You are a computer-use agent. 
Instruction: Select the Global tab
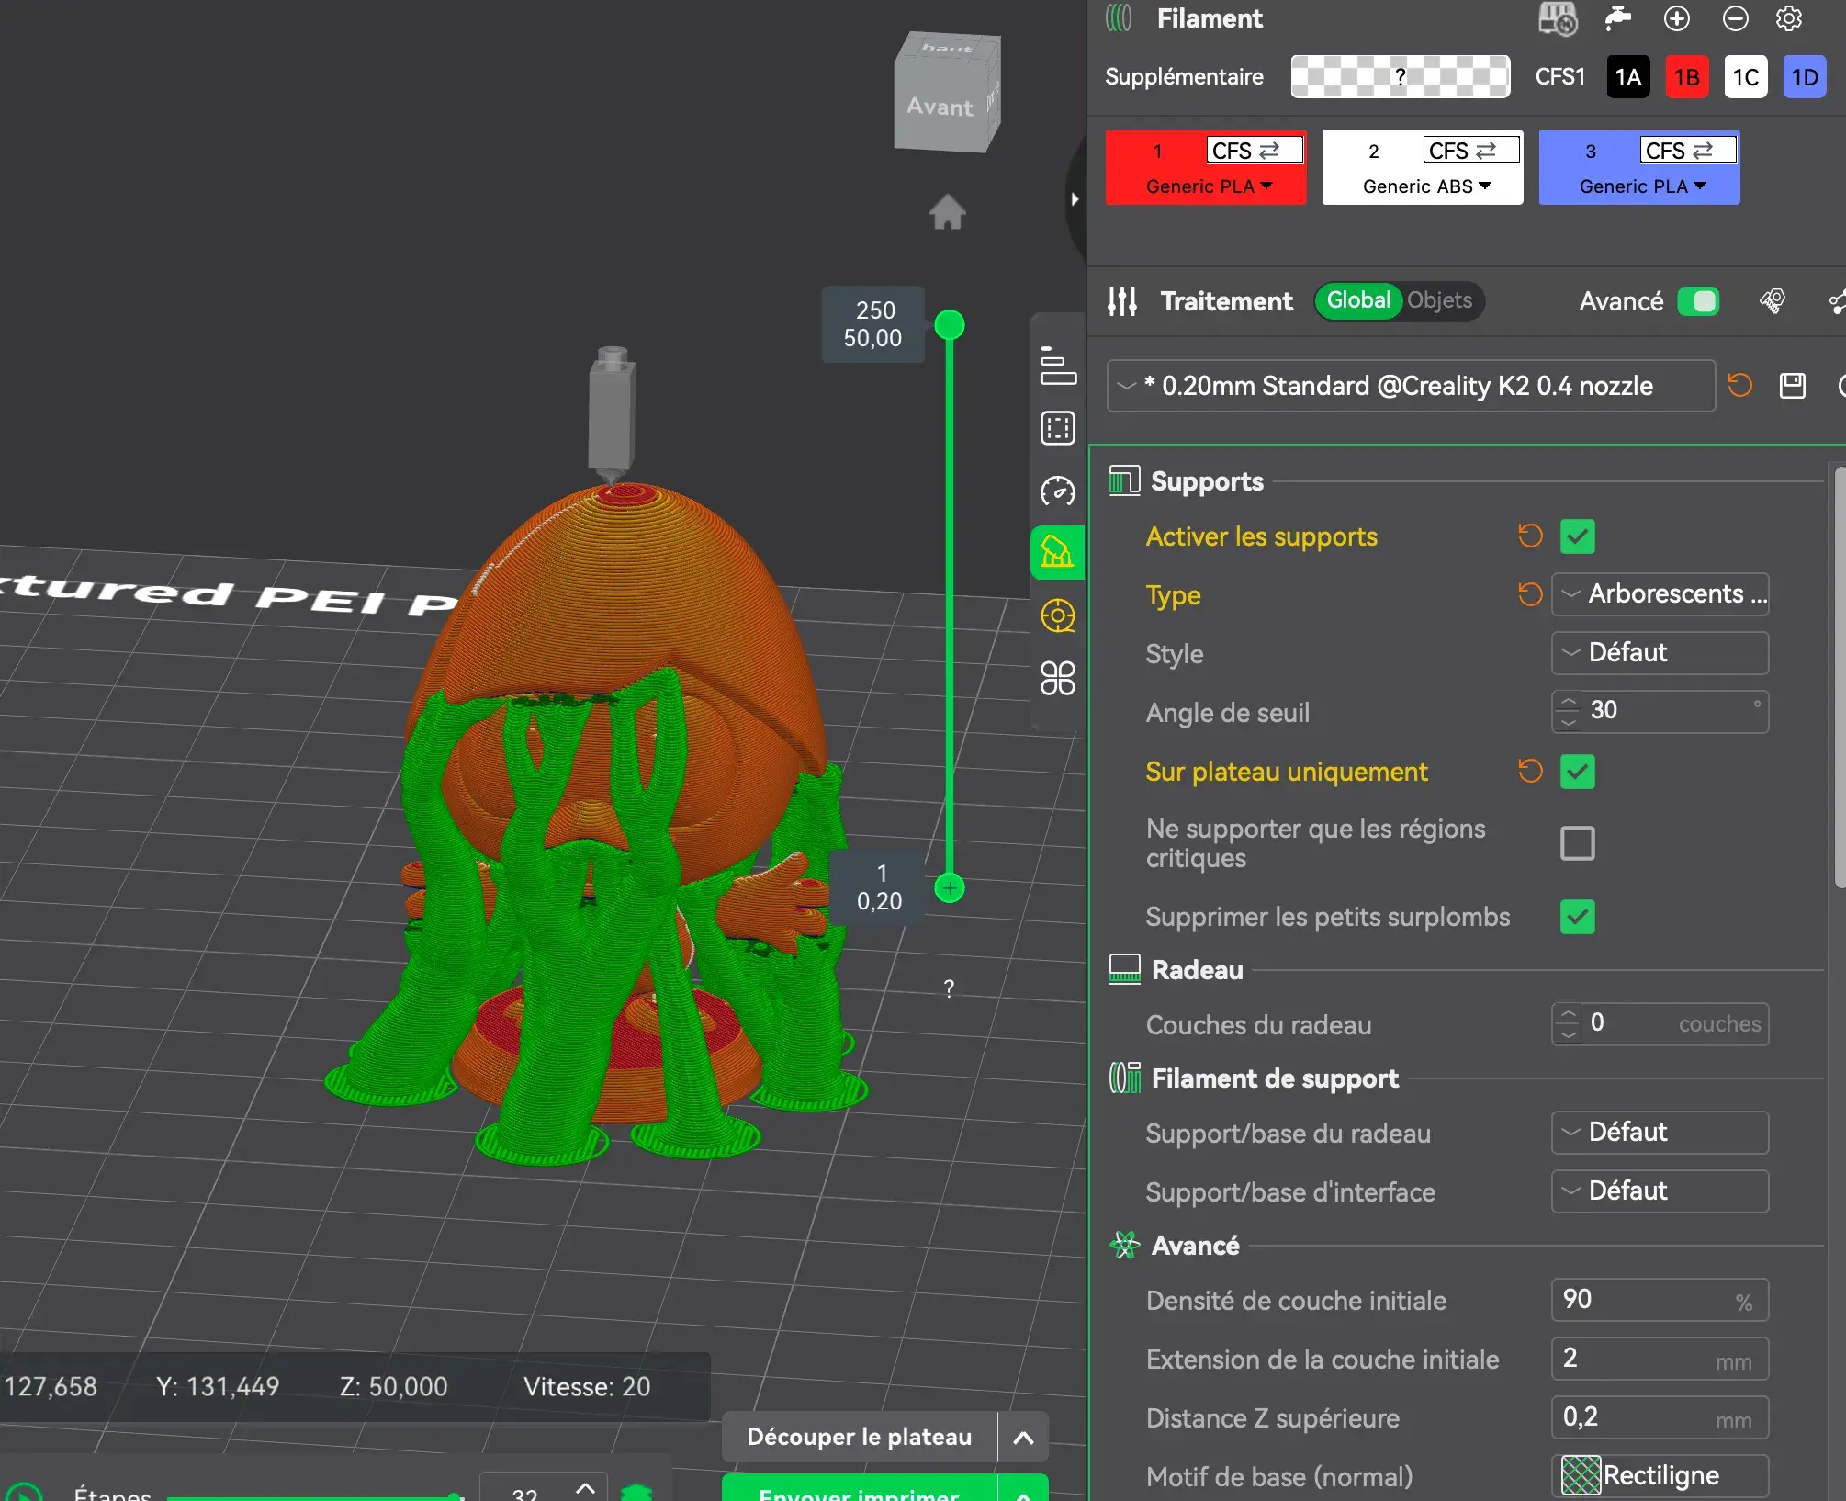1358,300
